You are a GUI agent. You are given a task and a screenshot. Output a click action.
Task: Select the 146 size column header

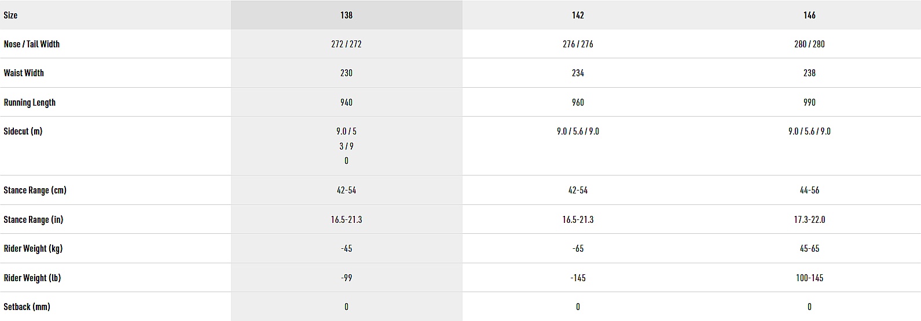[x=809, y=15]
